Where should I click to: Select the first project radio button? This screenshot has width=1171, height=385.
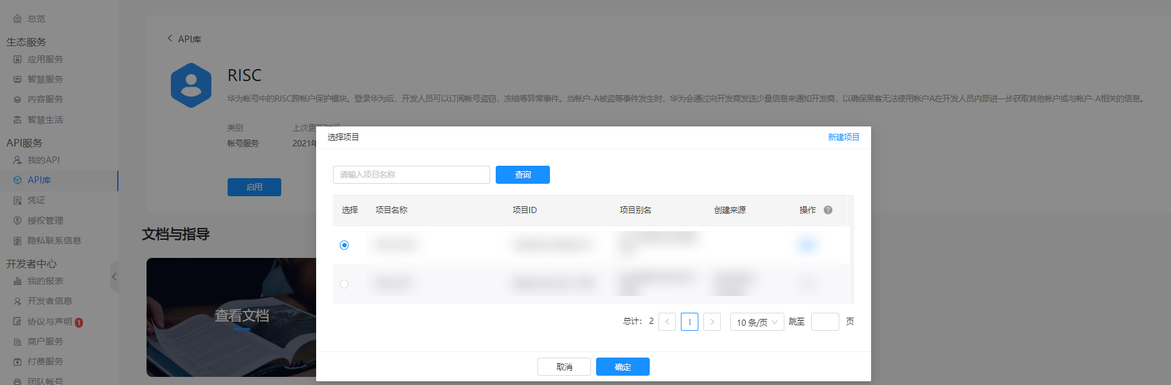tap(344, 245)
